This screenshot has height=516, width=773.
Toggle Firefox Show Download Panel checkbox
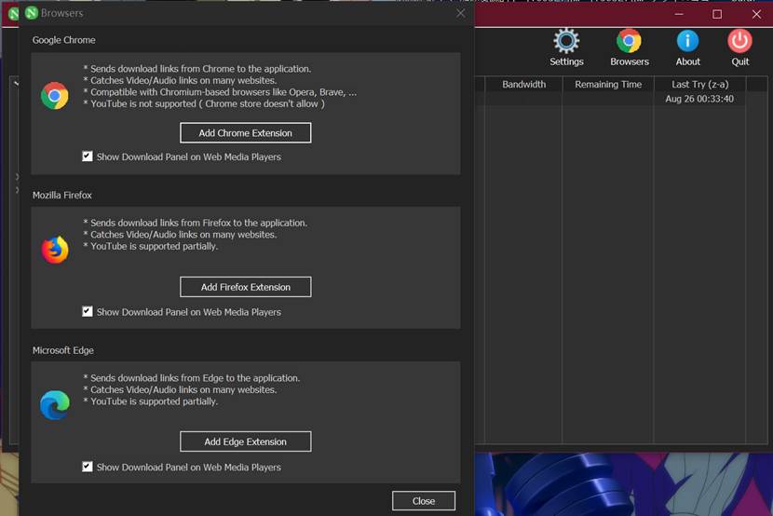click(x=88, y=311)
